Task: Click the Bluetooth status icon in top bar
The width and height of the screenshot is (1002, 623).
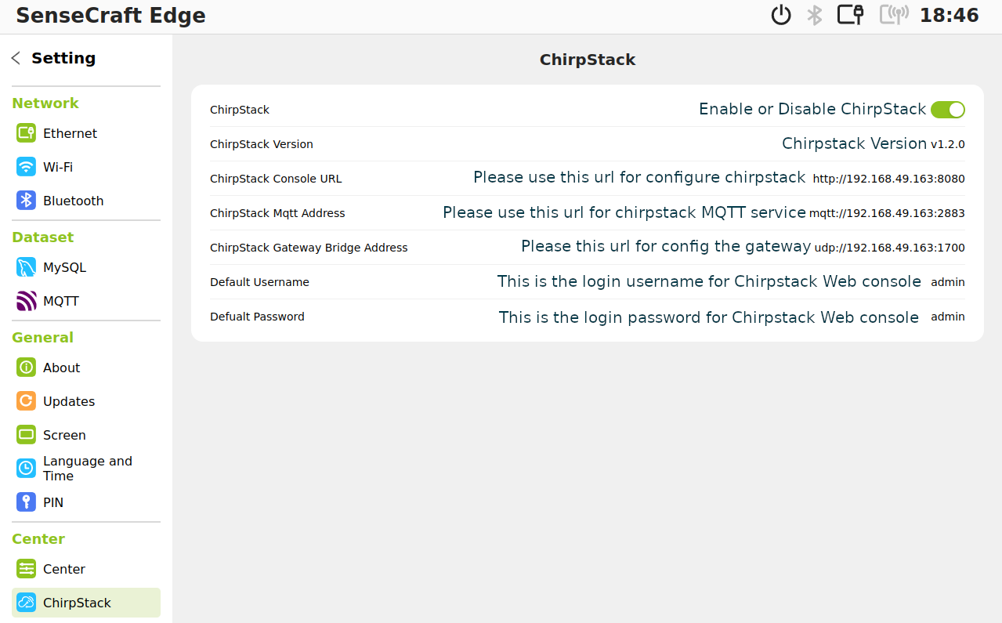Action: coord(815,15)
